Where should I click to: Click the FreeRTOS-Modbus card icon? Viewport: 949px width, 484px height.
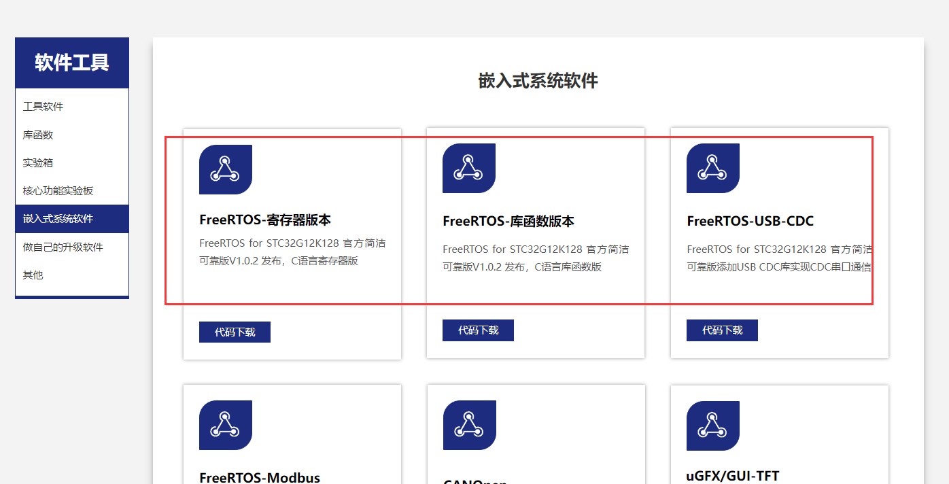(x=226, y=425)
